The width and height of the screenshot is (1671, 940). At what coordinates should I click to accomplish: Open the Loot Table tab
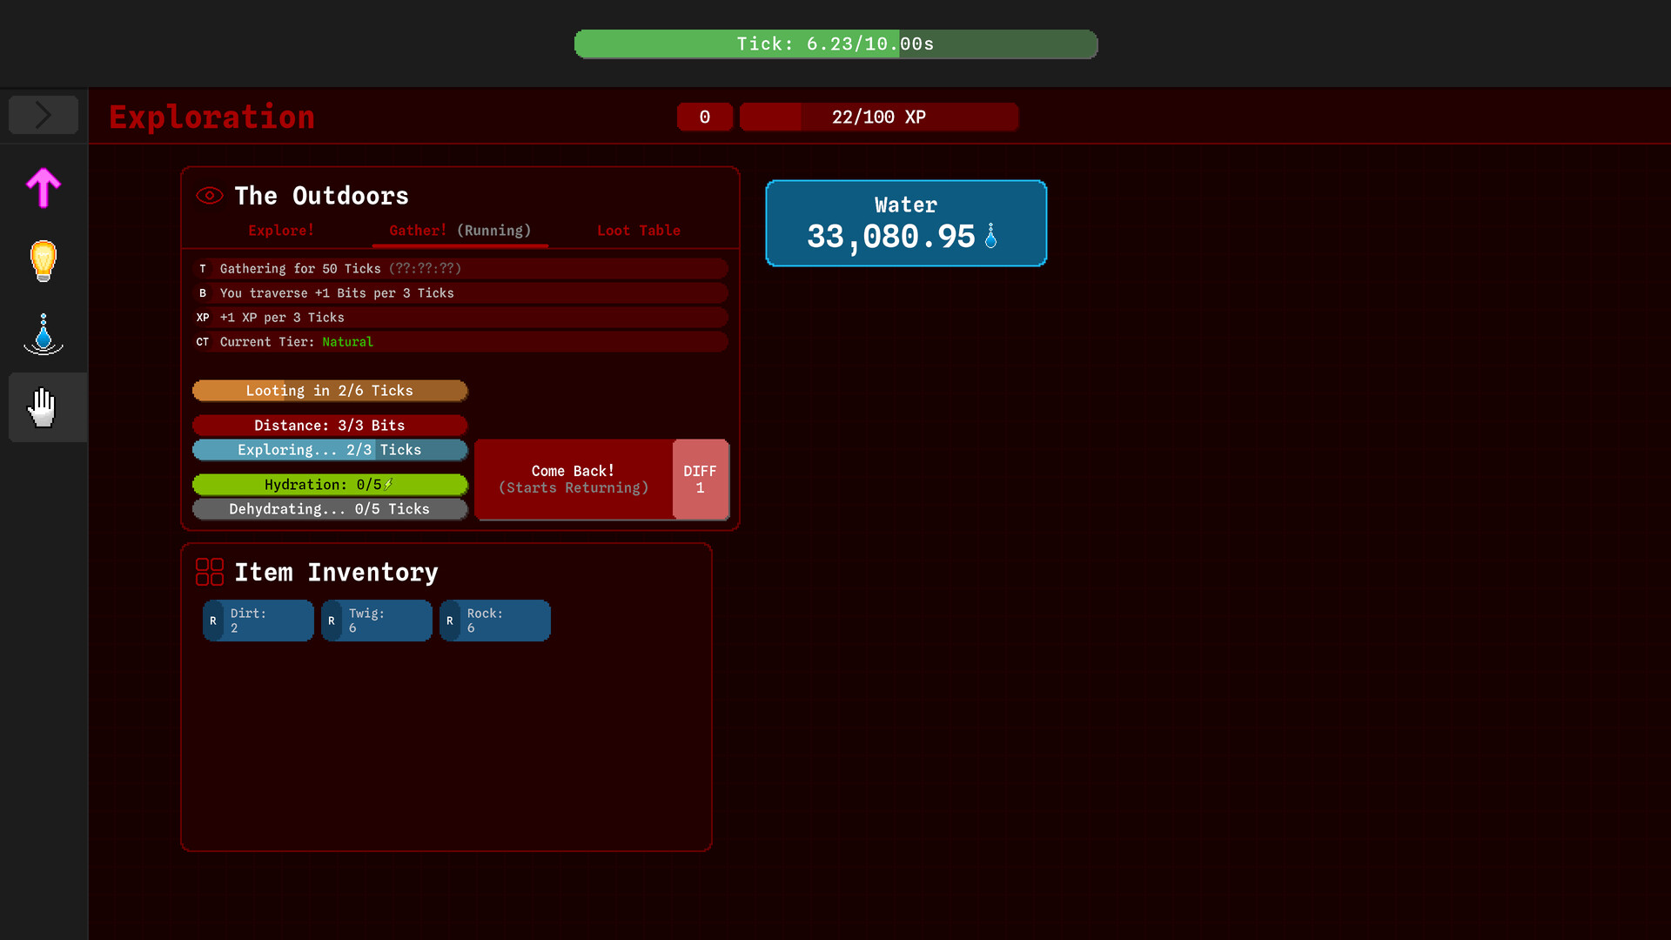[x=638, y=231]
